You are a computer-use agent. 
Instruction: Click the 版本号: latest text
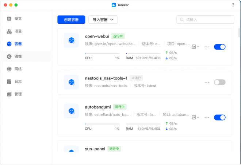145,86
